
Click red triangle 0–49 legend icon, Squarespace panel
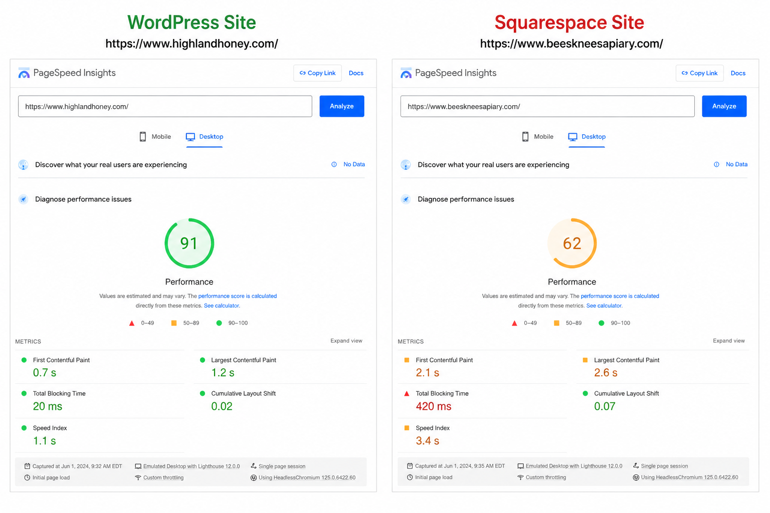514,323
